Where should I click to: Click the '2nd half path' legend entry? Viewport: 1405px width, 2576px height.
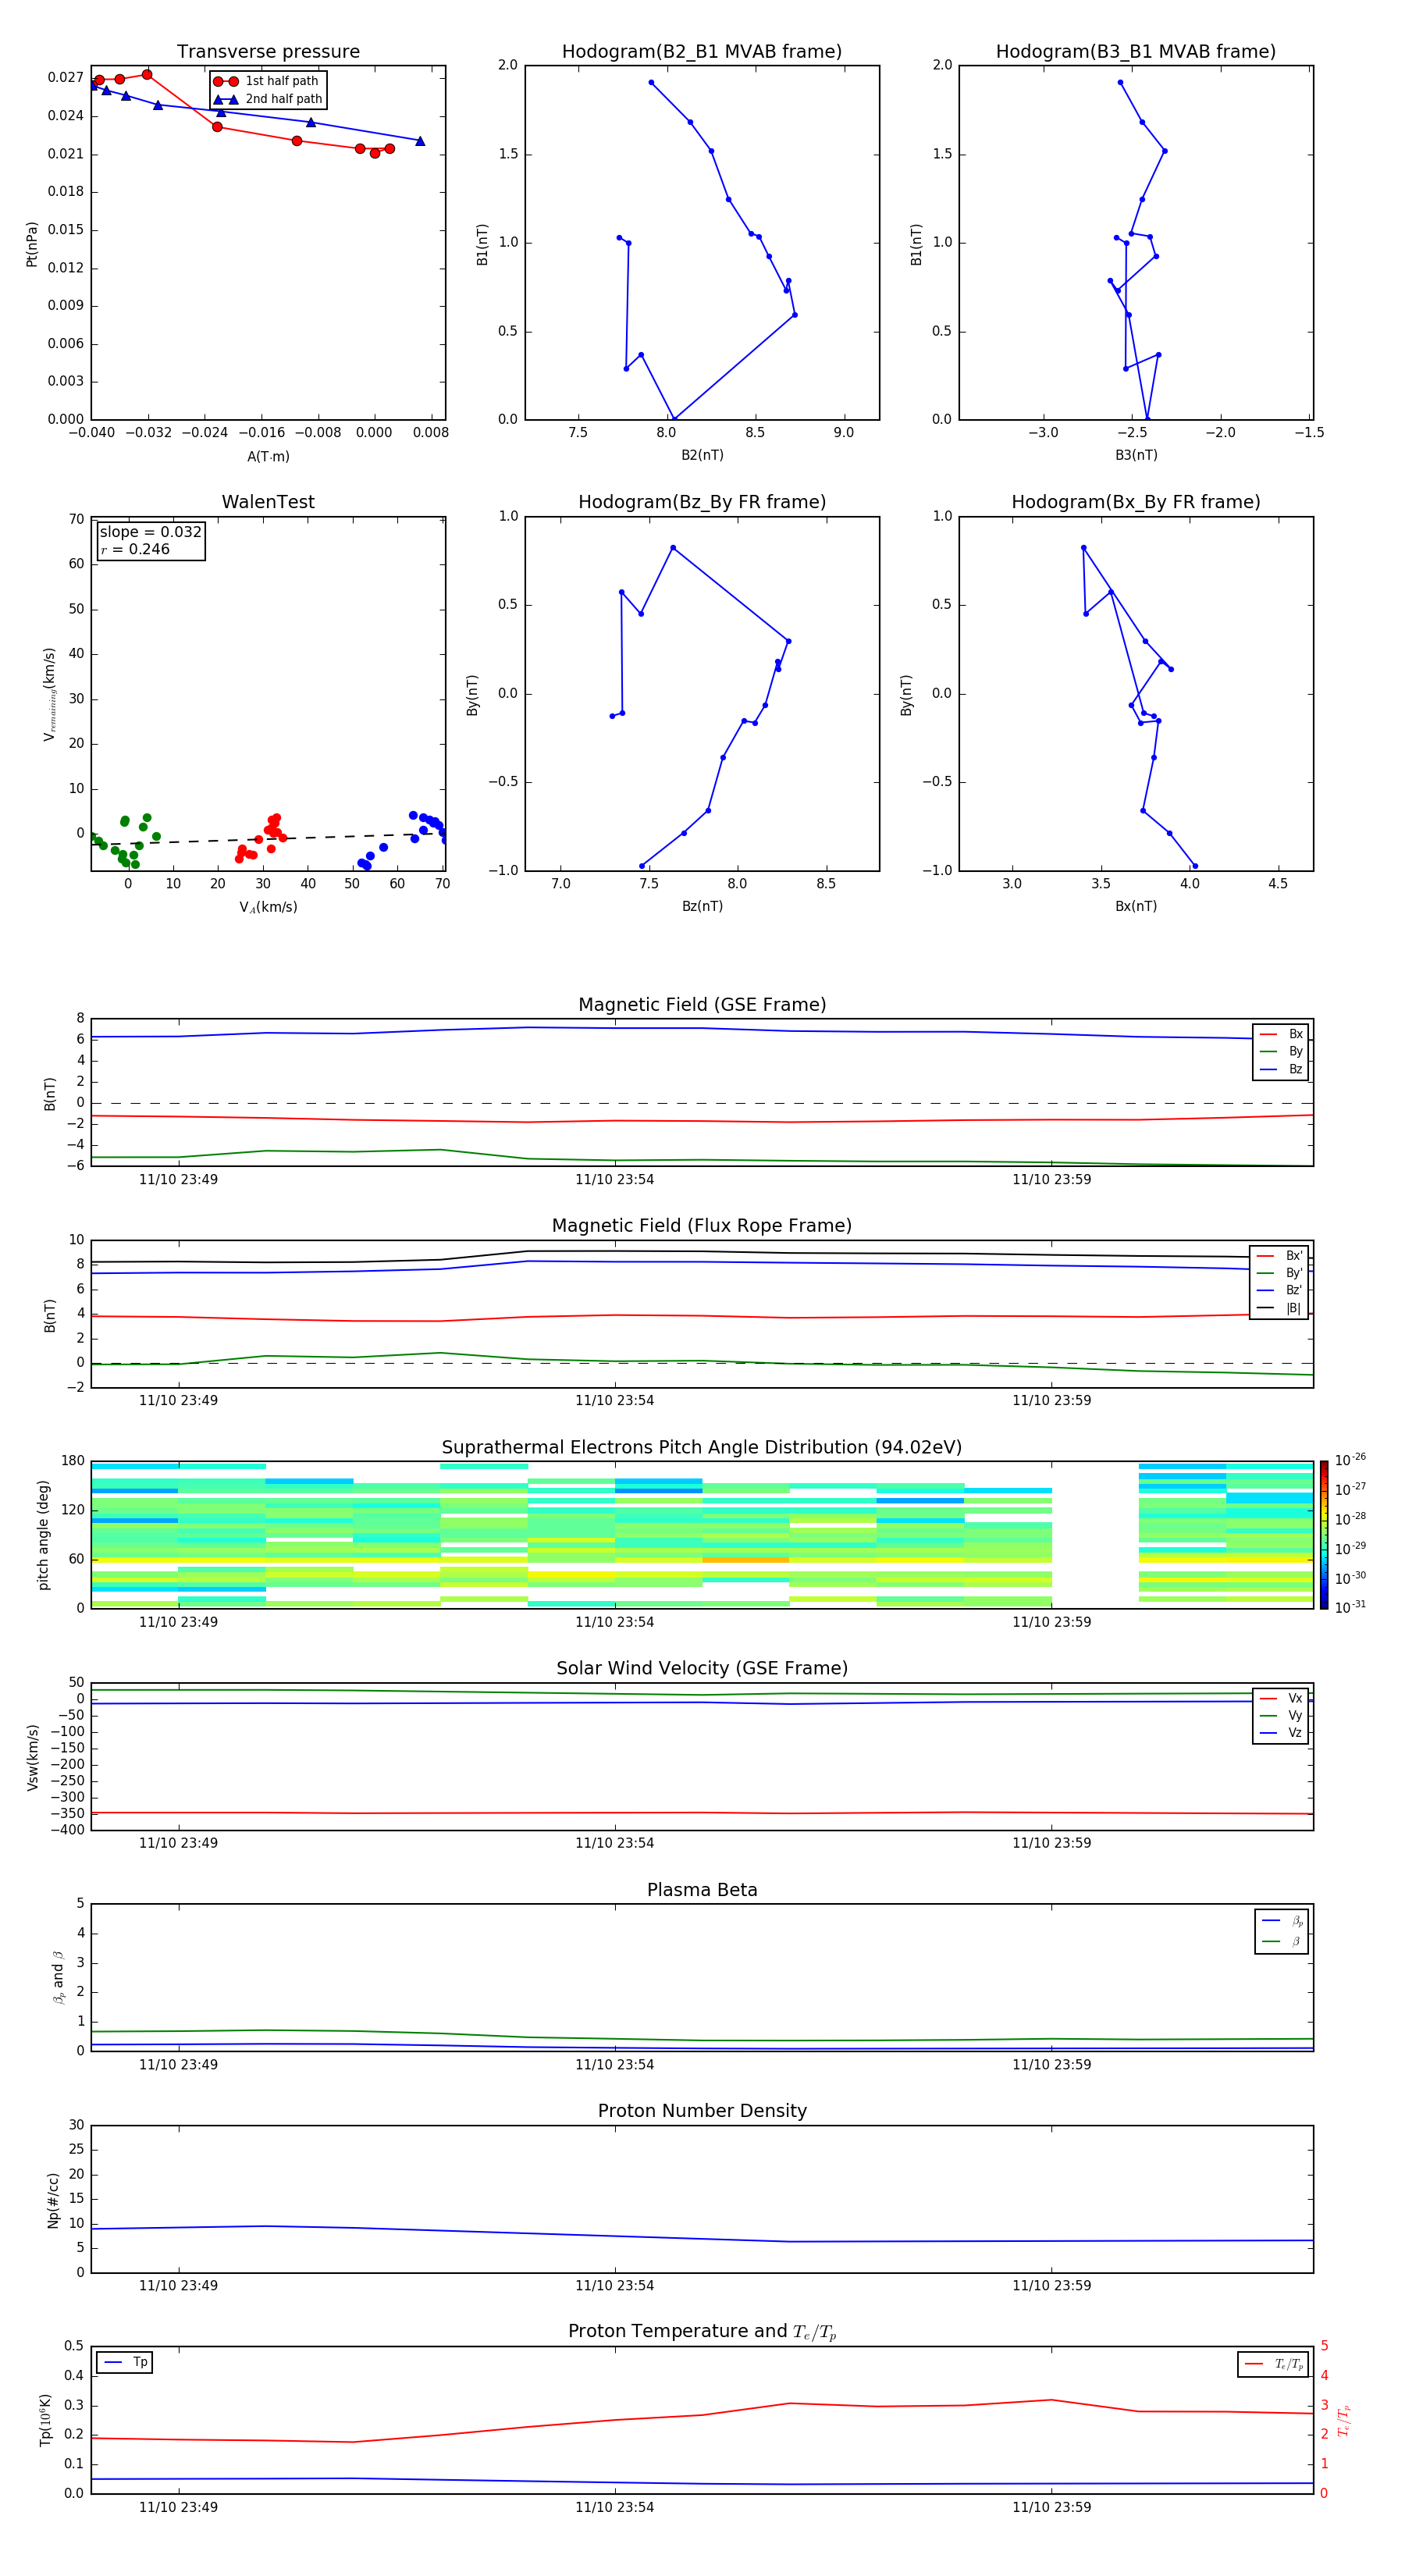[268, 99]
